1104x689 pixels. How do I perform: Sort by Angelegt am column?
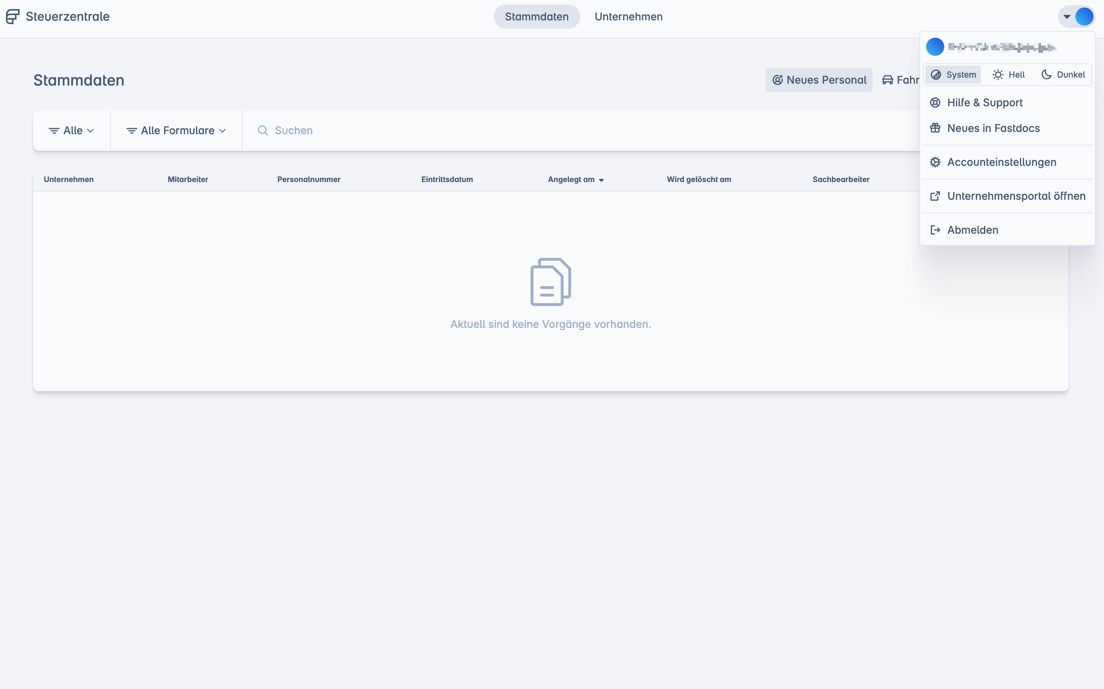(576, 179)
